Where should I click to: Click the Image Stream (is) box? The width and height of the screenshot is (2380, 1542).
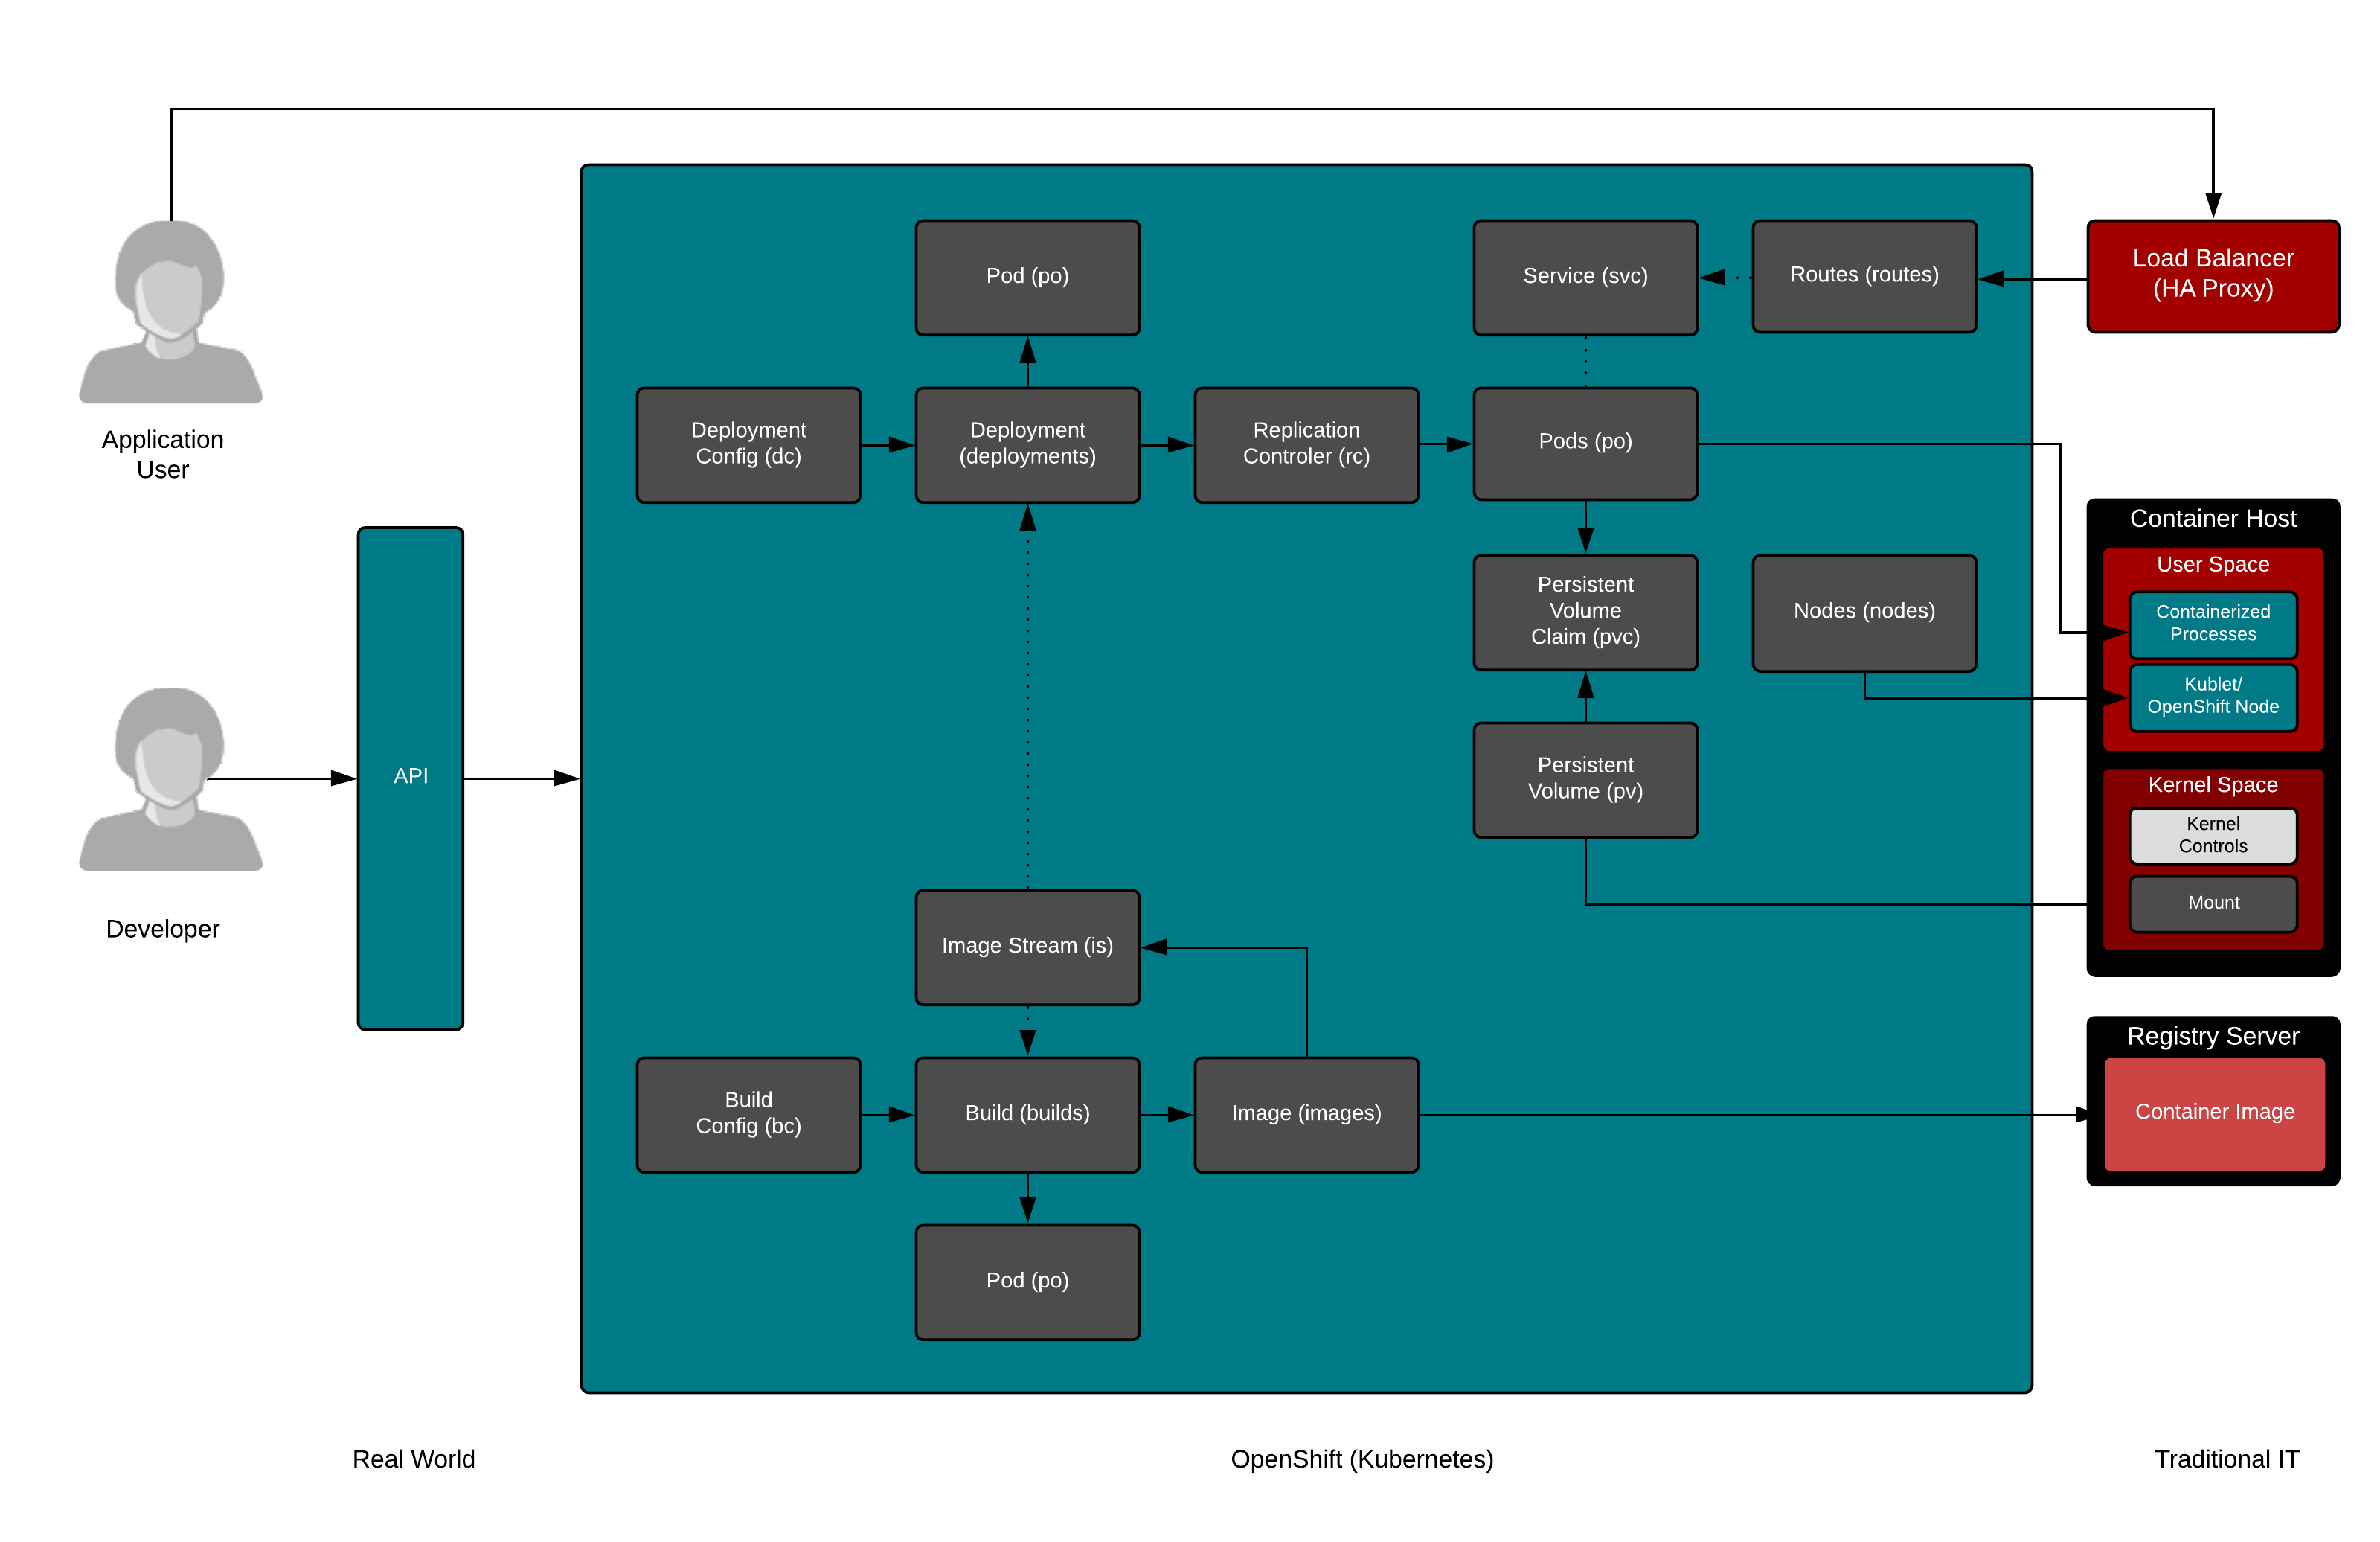(1028, 947)
